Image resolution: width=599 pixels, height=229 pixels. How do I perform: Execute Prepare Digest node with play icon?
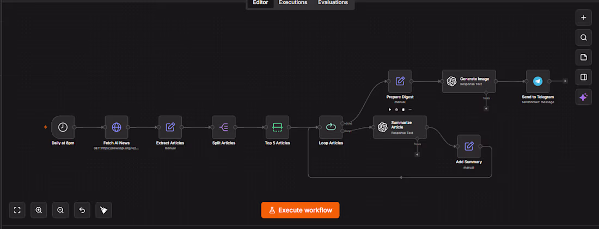point(390,109)
